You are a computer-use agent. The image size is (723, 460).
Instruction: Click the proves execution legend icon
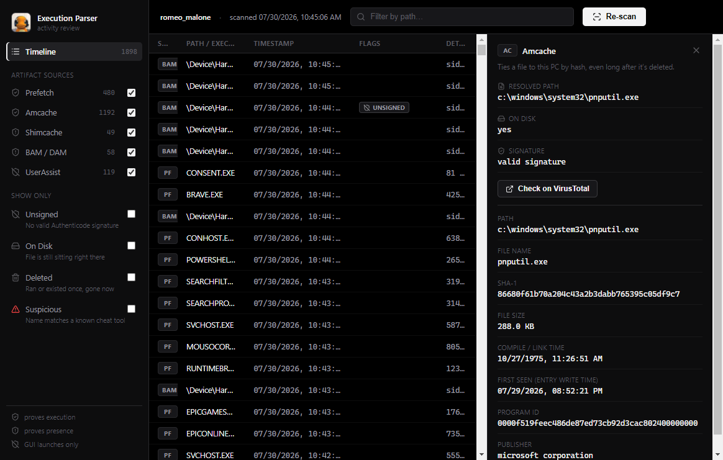point(15,417)
